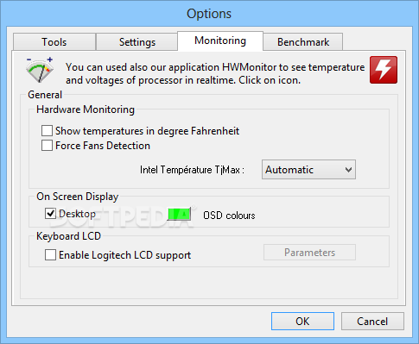Confirm with the OK button

[302, 321]
